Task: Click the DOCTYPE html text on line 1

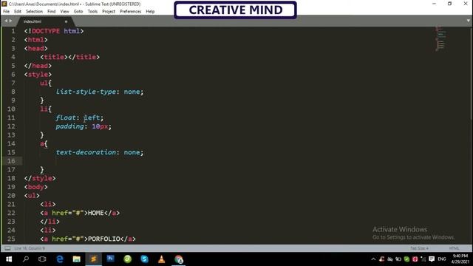Action: pyautogui.click(x=54, y=31)
